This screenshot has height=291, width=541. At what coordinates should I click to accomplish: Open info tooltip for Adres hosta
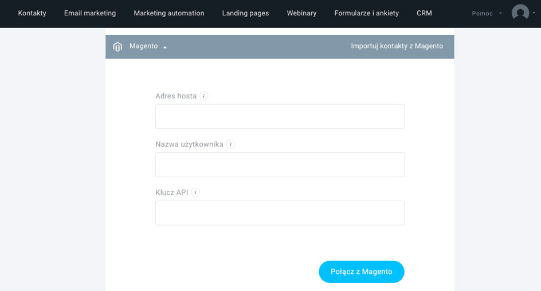pyautogui.click(x=203, y=96)
